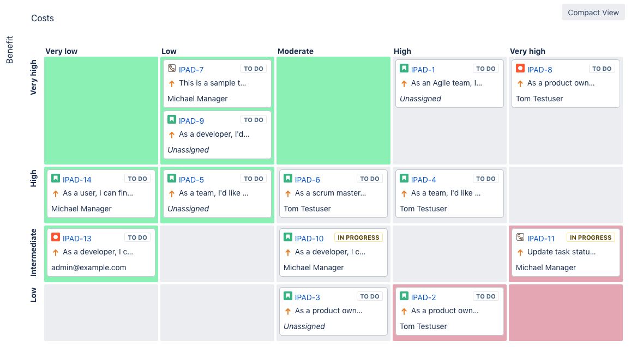
Task: Click the story icon on IPAD-14
Action: (56, 179)
